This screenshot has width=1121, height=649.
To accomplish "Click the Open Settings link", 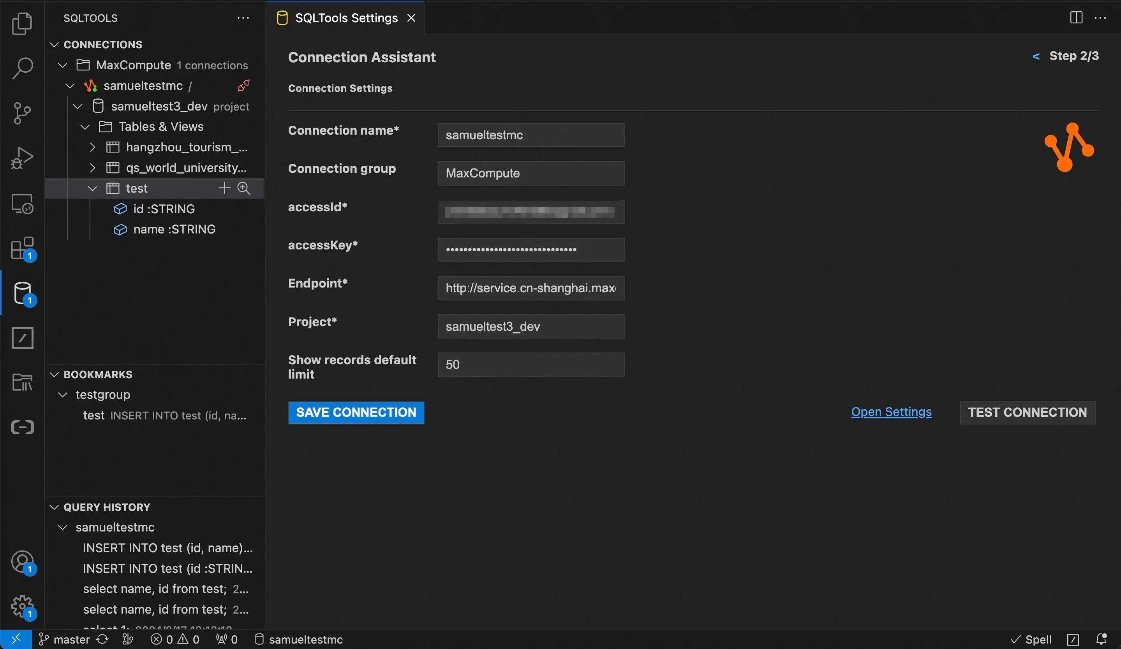I will pos(890,412).
